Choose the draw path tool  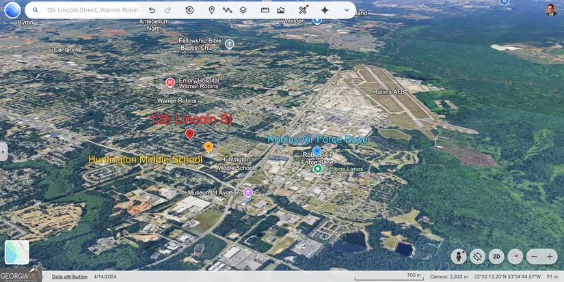click(227, 10)
